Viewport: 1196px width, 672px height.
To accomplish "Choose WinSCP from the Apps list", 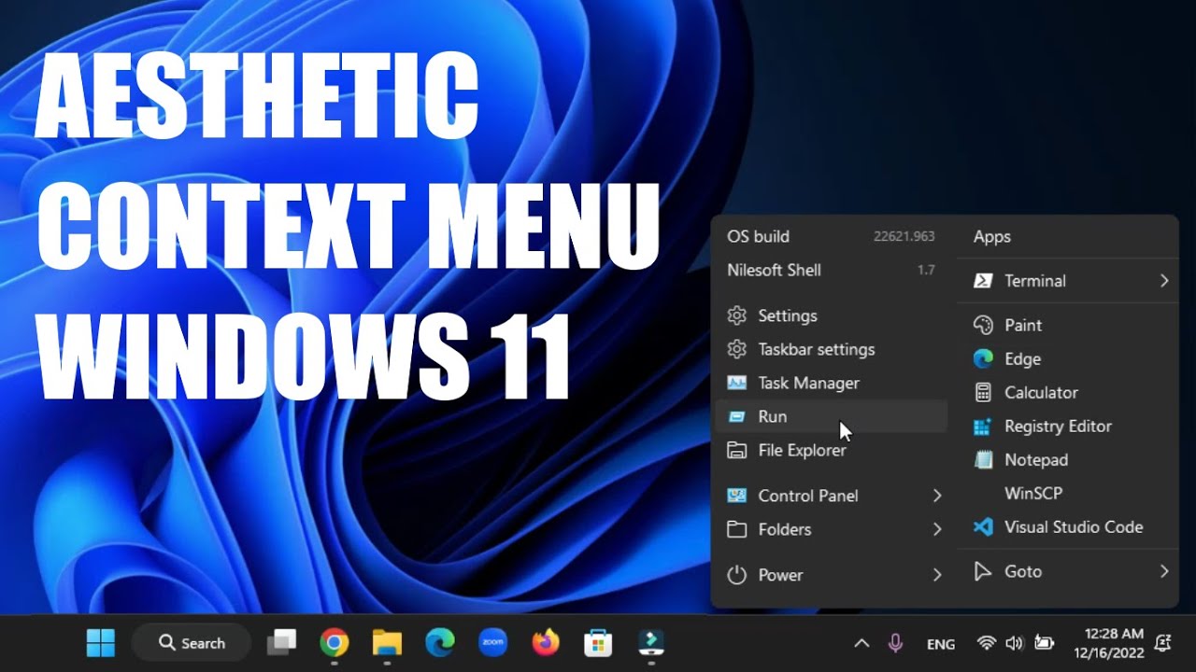I will (x=1068, y=493).
